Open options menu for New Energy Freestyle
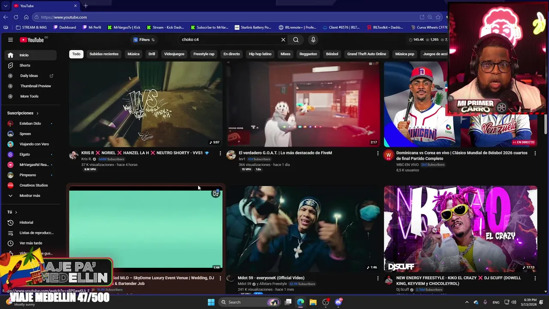Viewport: 549px width, 309px height. tap(535, 278)
